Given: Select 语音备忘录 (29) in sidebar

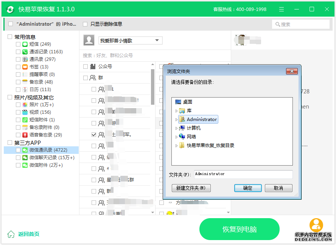Looking at the screenshot, I should 46,135.
